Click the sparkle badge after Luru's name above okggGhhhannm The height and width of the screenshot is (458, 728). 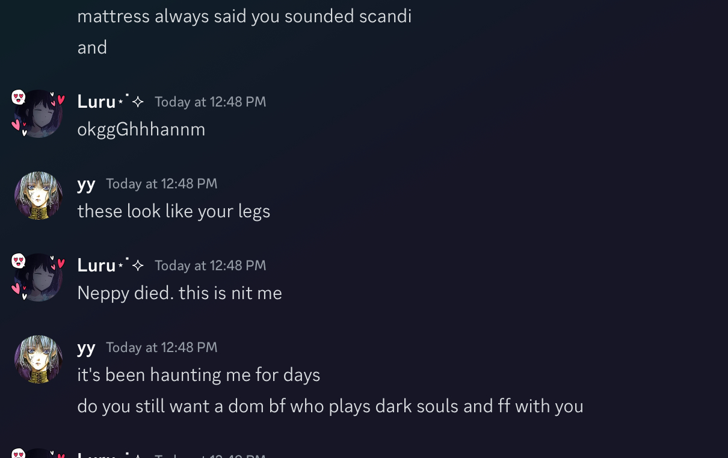point(138,102)
